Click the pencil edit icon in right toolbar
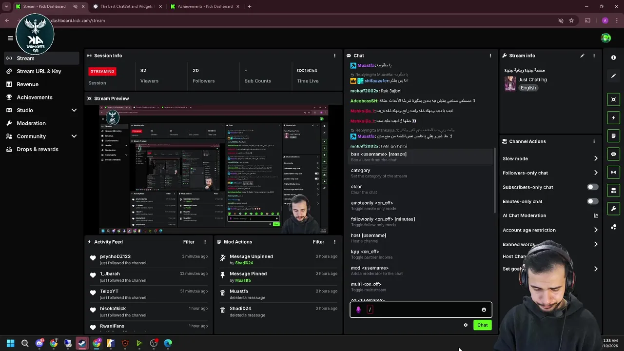The width and height of the screenshot is (624, 351). click(613, 76)
